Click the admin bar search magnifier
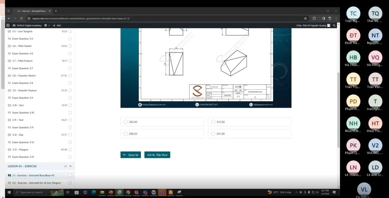 pos(334,25)
